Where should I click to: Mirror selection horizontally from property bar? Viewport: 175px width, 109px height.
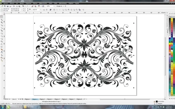tap(44, 10)
